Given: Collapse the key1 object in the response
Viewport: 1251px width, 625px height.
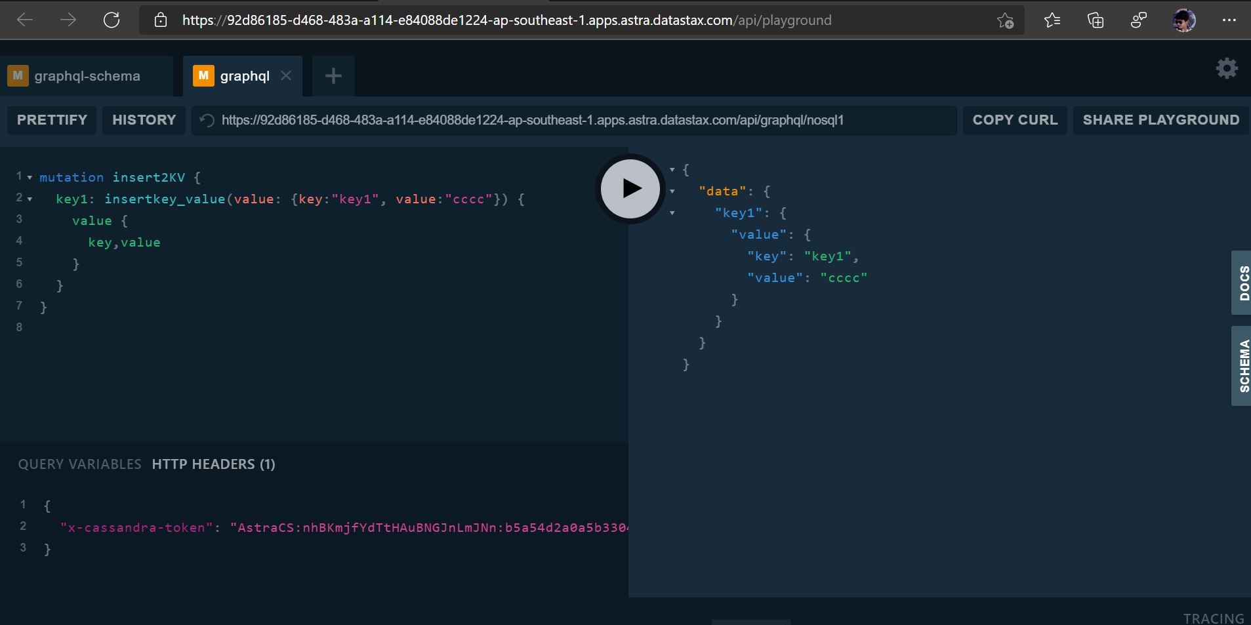Looking at the screenshot, I should [673, 213].
